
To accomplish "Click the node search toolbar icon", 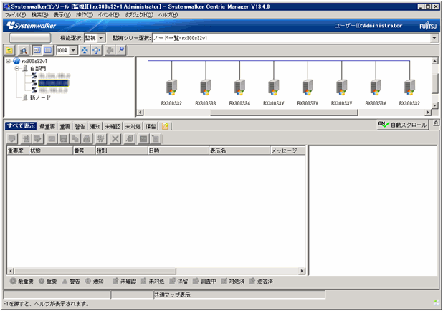I will [x=22, y=51].
